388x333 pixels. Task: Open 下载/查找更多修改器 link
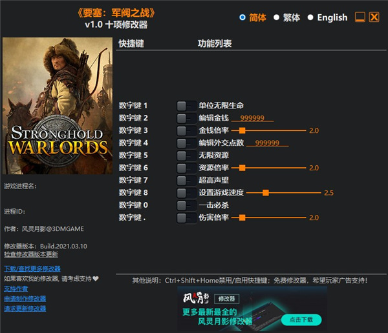click(x=32, y=268)
